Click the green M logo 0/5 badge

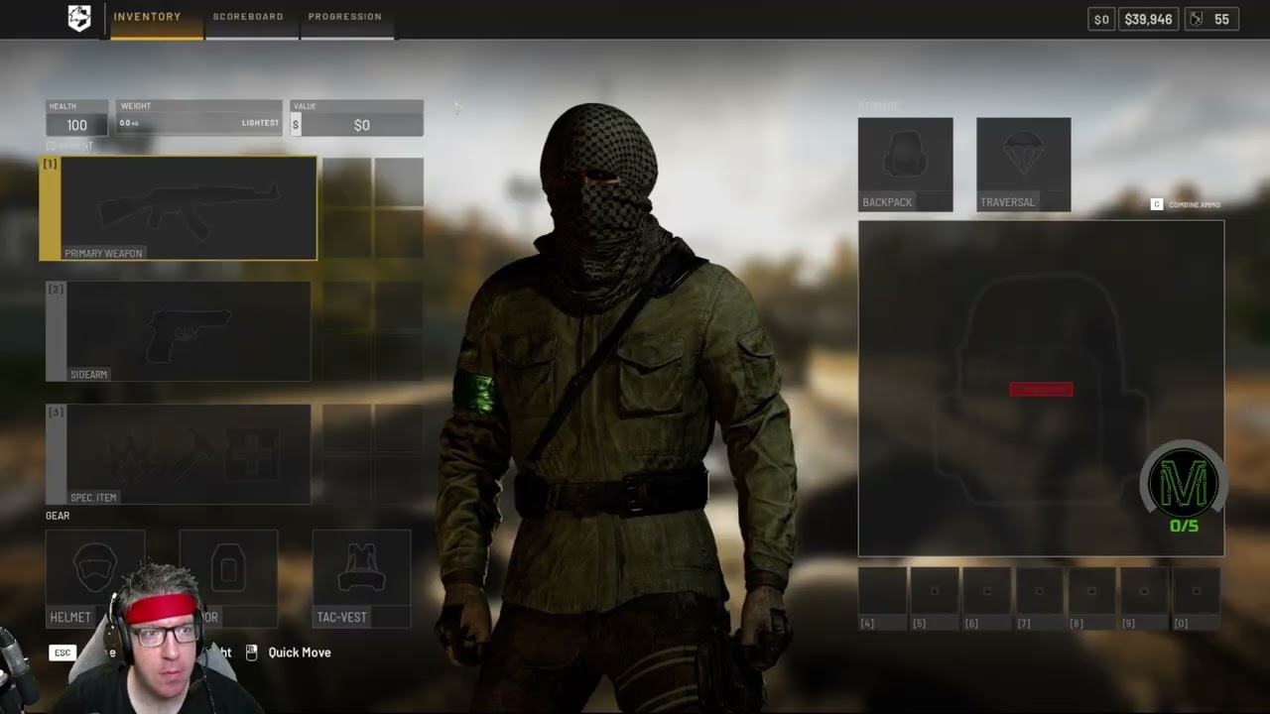[x=1184, y=489]
